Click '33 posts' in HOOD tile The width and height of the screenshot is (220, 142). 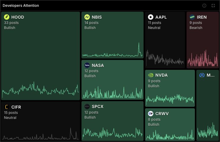click(11, 23)
